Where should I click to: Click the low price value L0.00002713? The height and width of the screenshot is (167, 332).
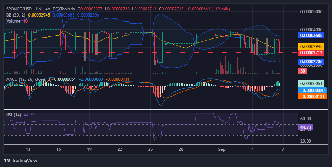click(144, 9)
